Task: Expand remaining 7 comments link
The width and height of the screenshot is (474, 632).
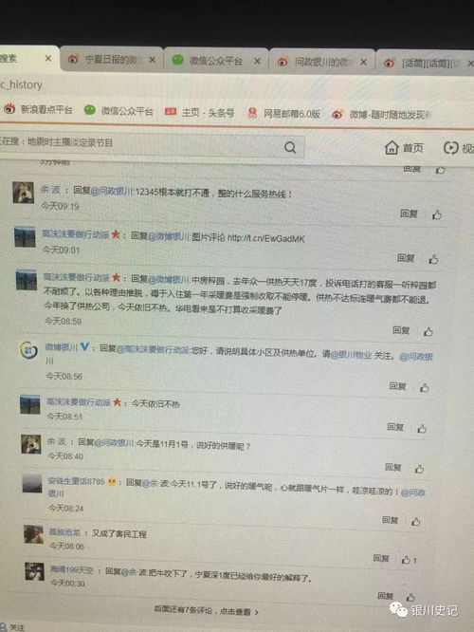Action: 207,610
